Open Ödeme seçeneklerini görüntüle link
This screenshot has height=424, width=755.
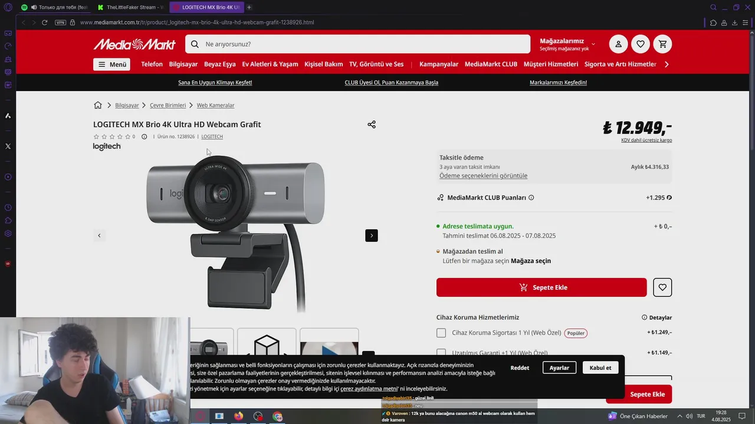(483, 176)
